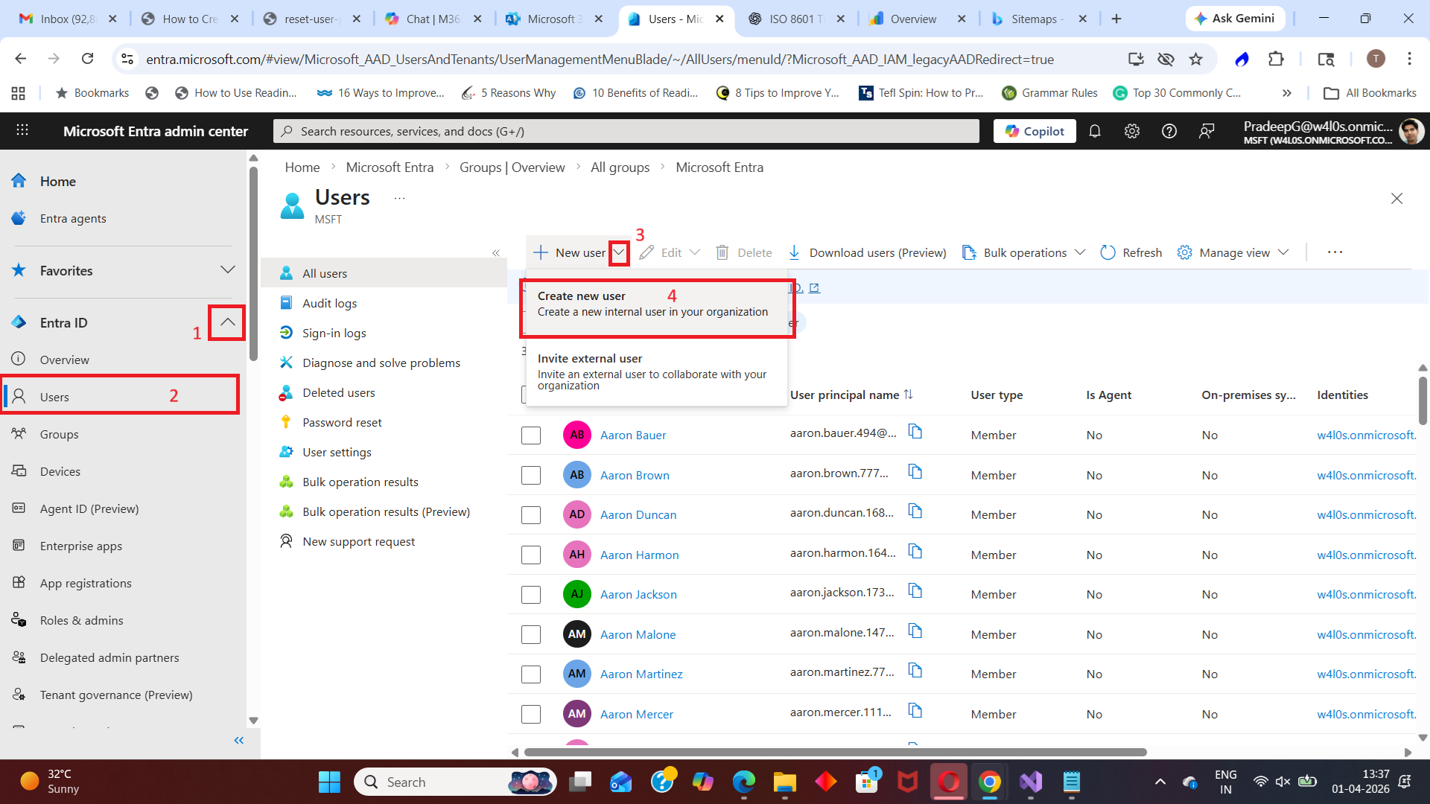Expand the Favorites section chevron
Viewport: 1430px width, 804px height.
coord(228,269)
